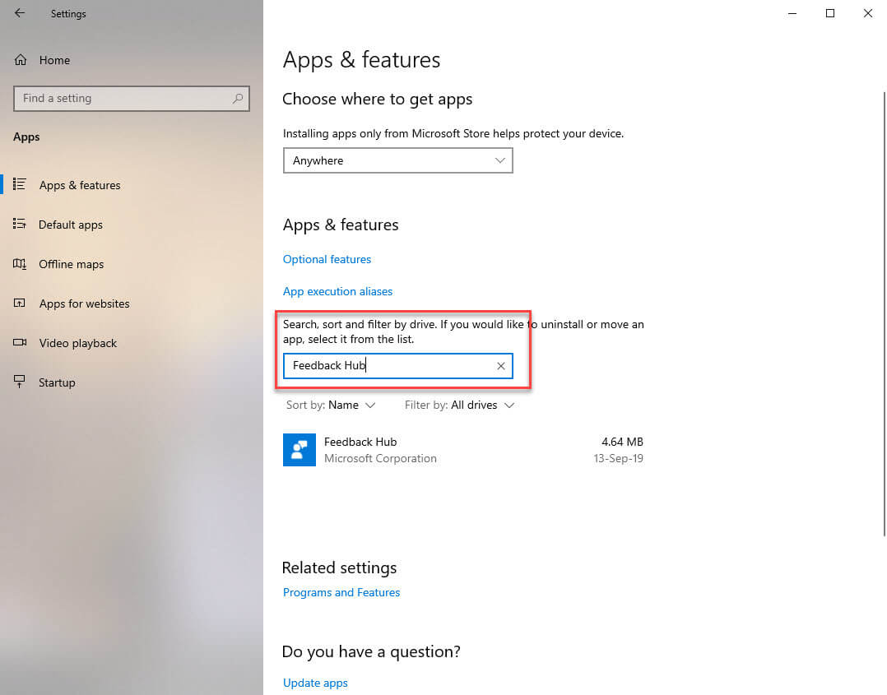Select the Offline maps sidebar icon
Image resolution: width=887 pixels, height=695 pixels.
coord(20,263)
